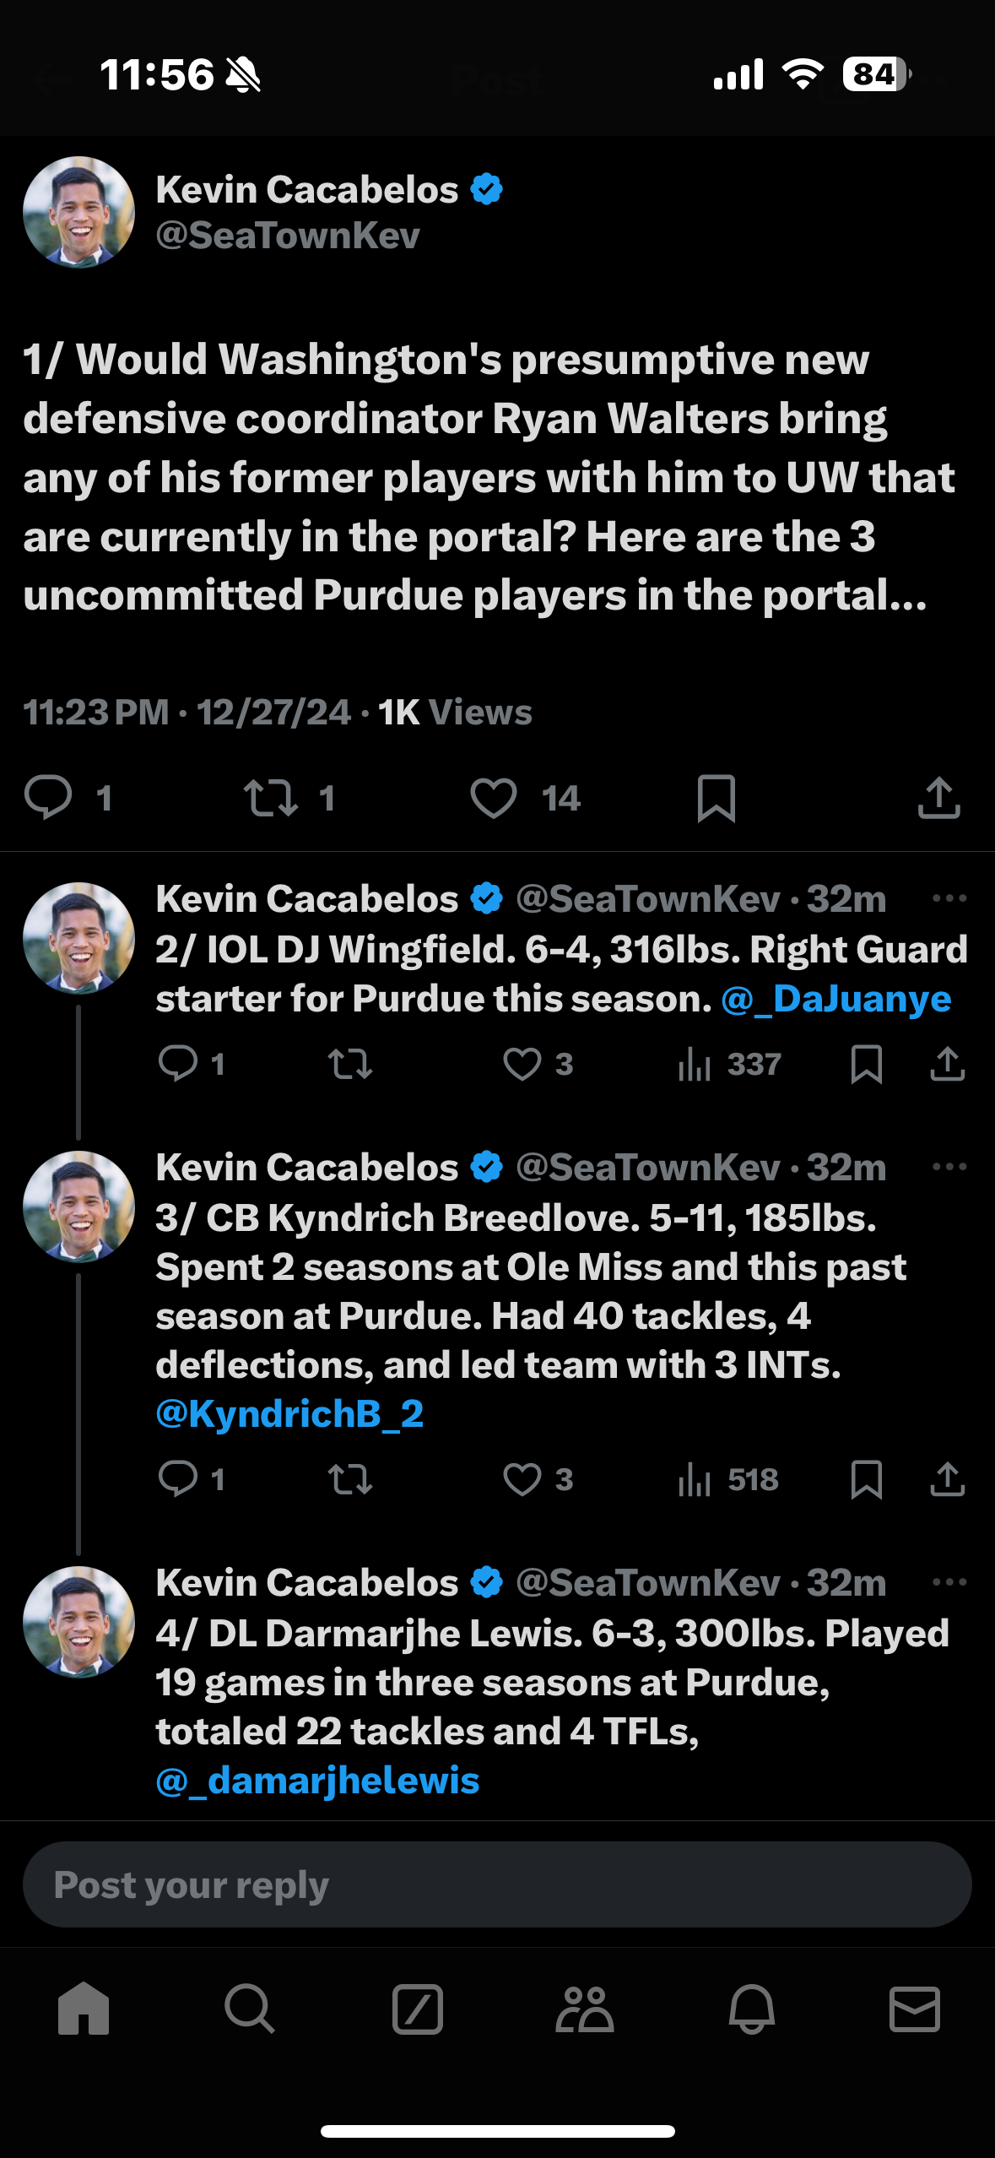The width and height of the screenshot is (995, 2158).
Task: Open Direct Messages envelope tab
Action: (x=915, y=2009)
